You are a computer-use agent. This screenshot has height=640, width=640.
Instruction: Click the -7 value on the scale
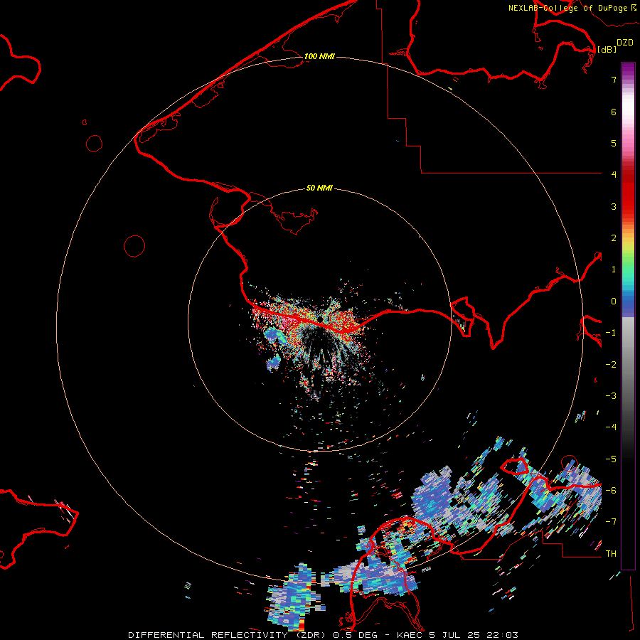pyautogui.click(x=611, y=522)
